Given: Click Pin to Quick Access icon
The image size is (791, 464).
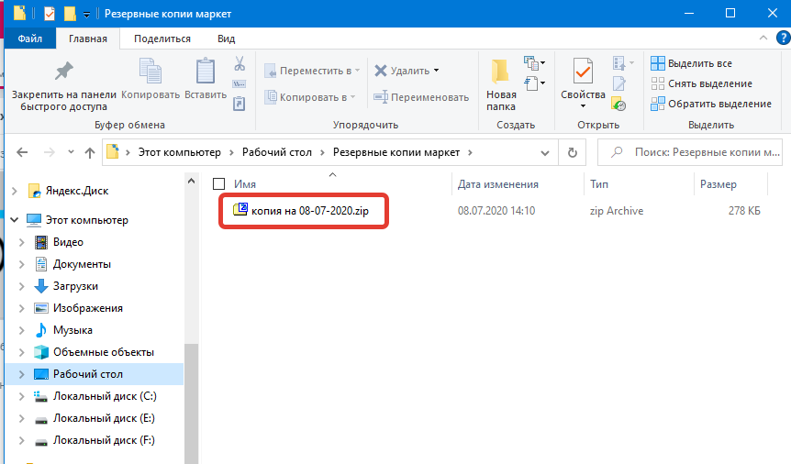Looking at the screenshot, I should tap(63, 73).
